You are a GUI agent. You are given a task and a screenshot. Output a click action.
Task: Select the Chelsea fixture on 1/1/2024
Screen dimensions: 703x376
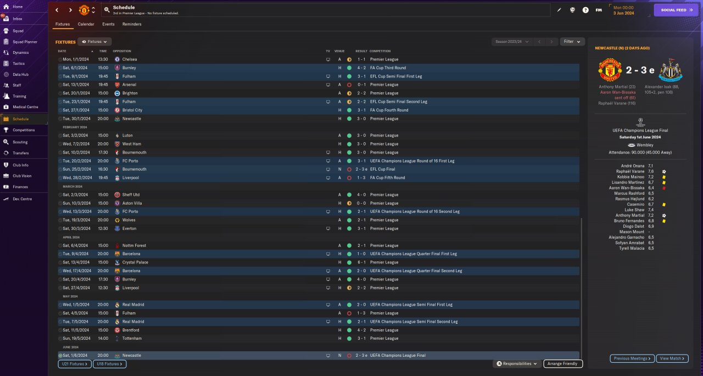click(x=319, y=59)
